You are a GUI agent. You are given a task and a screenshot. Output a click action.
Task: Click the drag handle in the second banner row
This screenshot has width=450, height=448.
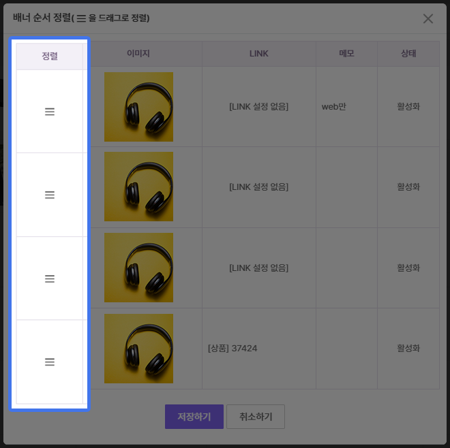click(x=49, y=195)
